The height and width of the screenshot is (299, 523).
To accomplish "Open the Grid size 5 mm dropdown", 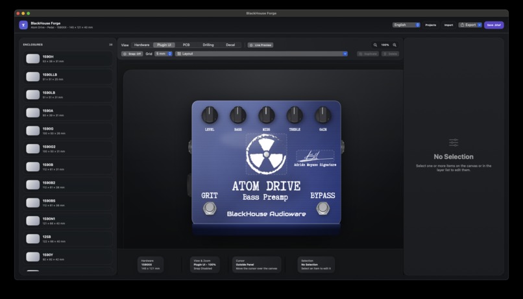I will pos(164,54).
